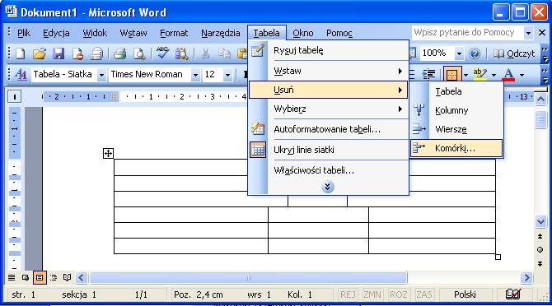Image resolution: width=552 pixels, height=306 pixels.
Task: Open the help question box dropdown arrow
Action: click(x=528, y=33)
